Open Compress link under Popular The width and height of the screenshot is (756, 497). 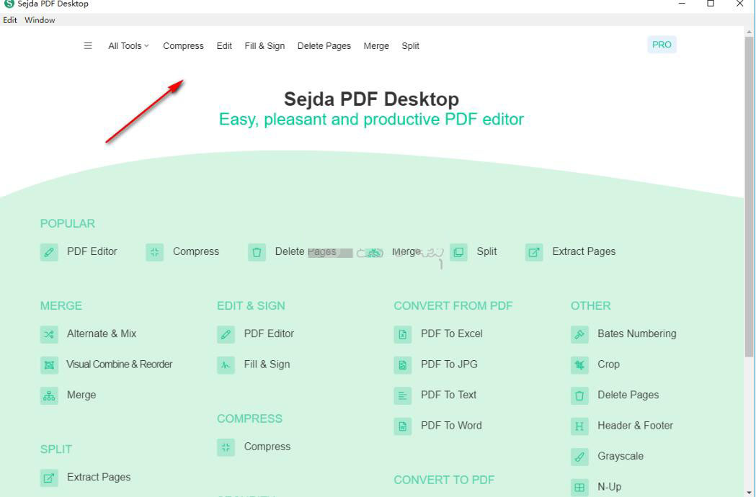(196, 251)
